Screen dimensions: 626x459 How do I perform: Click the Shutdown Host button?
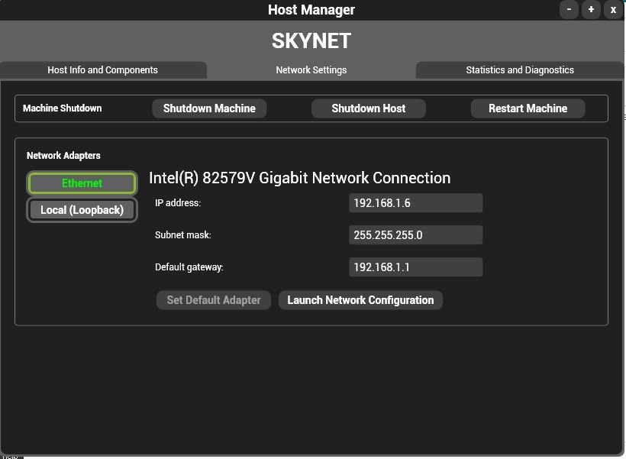(x=368, y=108)
